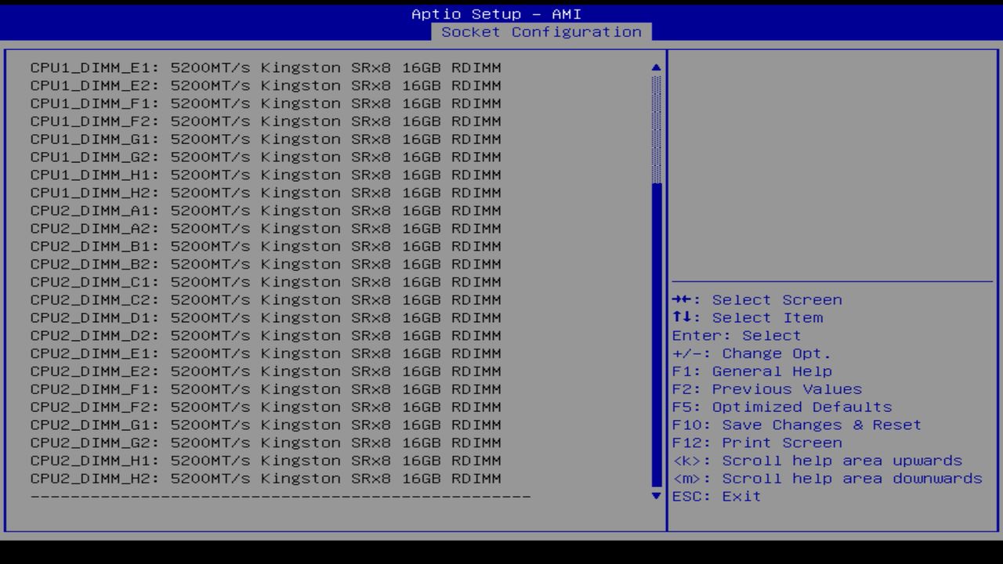Click the scrollbar down arrow
Screen dimensions: 1003x564
655,496
